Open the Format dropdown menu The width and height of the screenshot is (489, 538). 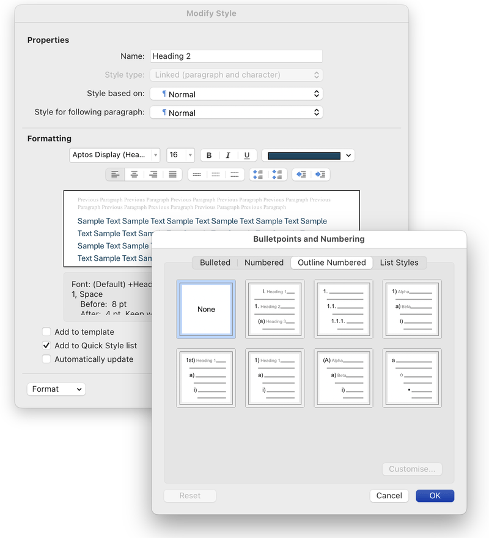(56, 389)
